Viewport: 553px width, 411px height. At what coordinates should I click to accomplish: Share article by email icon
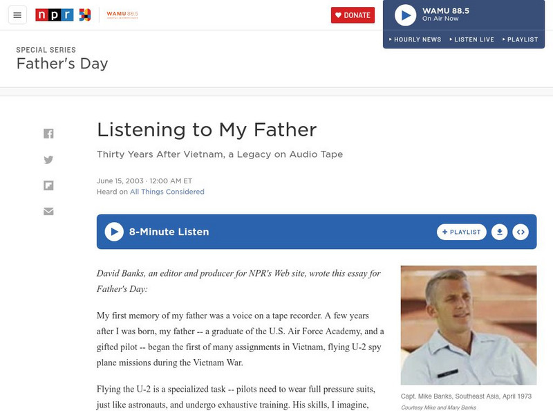point(48,211)
